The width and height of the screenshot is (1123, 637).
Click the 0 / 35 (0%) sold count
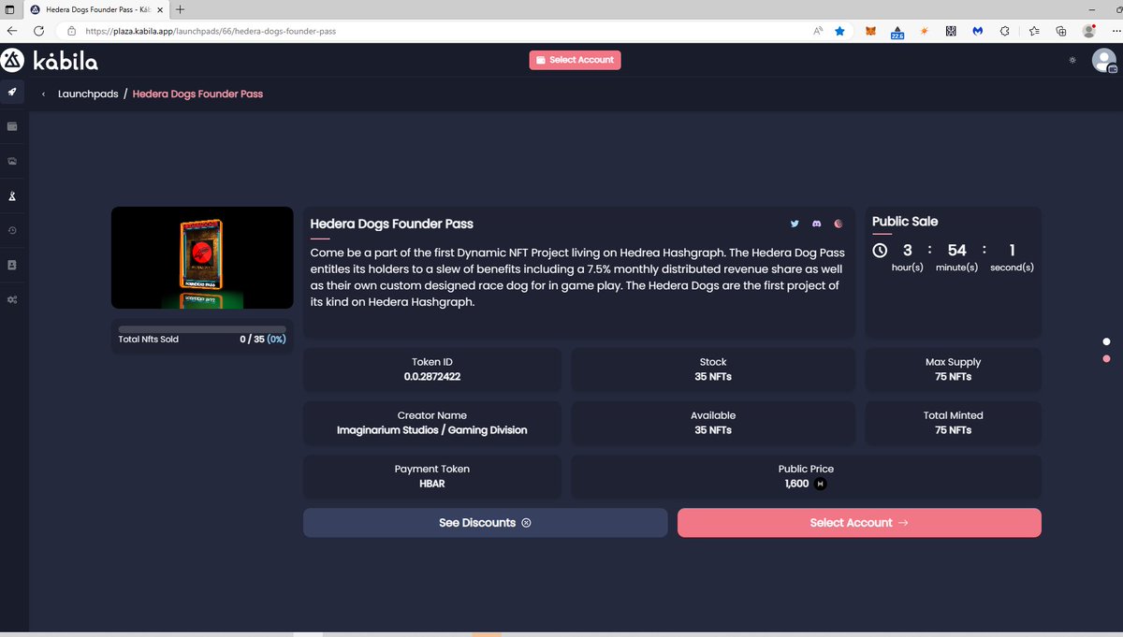point(263,340)
